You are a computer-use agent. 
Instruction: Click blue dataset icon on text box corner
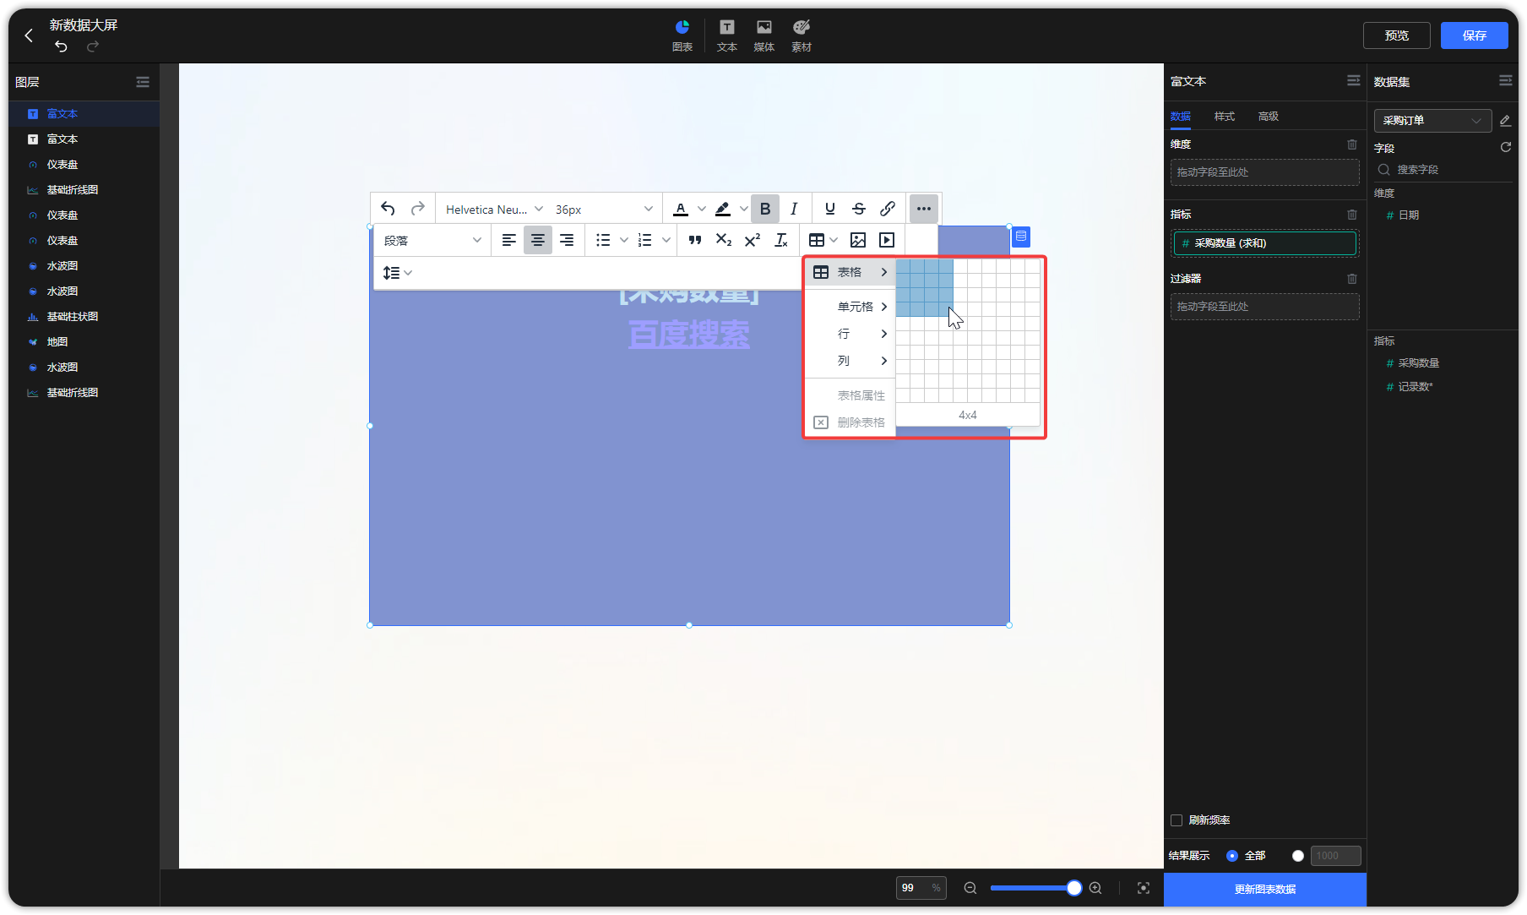pos(1021,237)
